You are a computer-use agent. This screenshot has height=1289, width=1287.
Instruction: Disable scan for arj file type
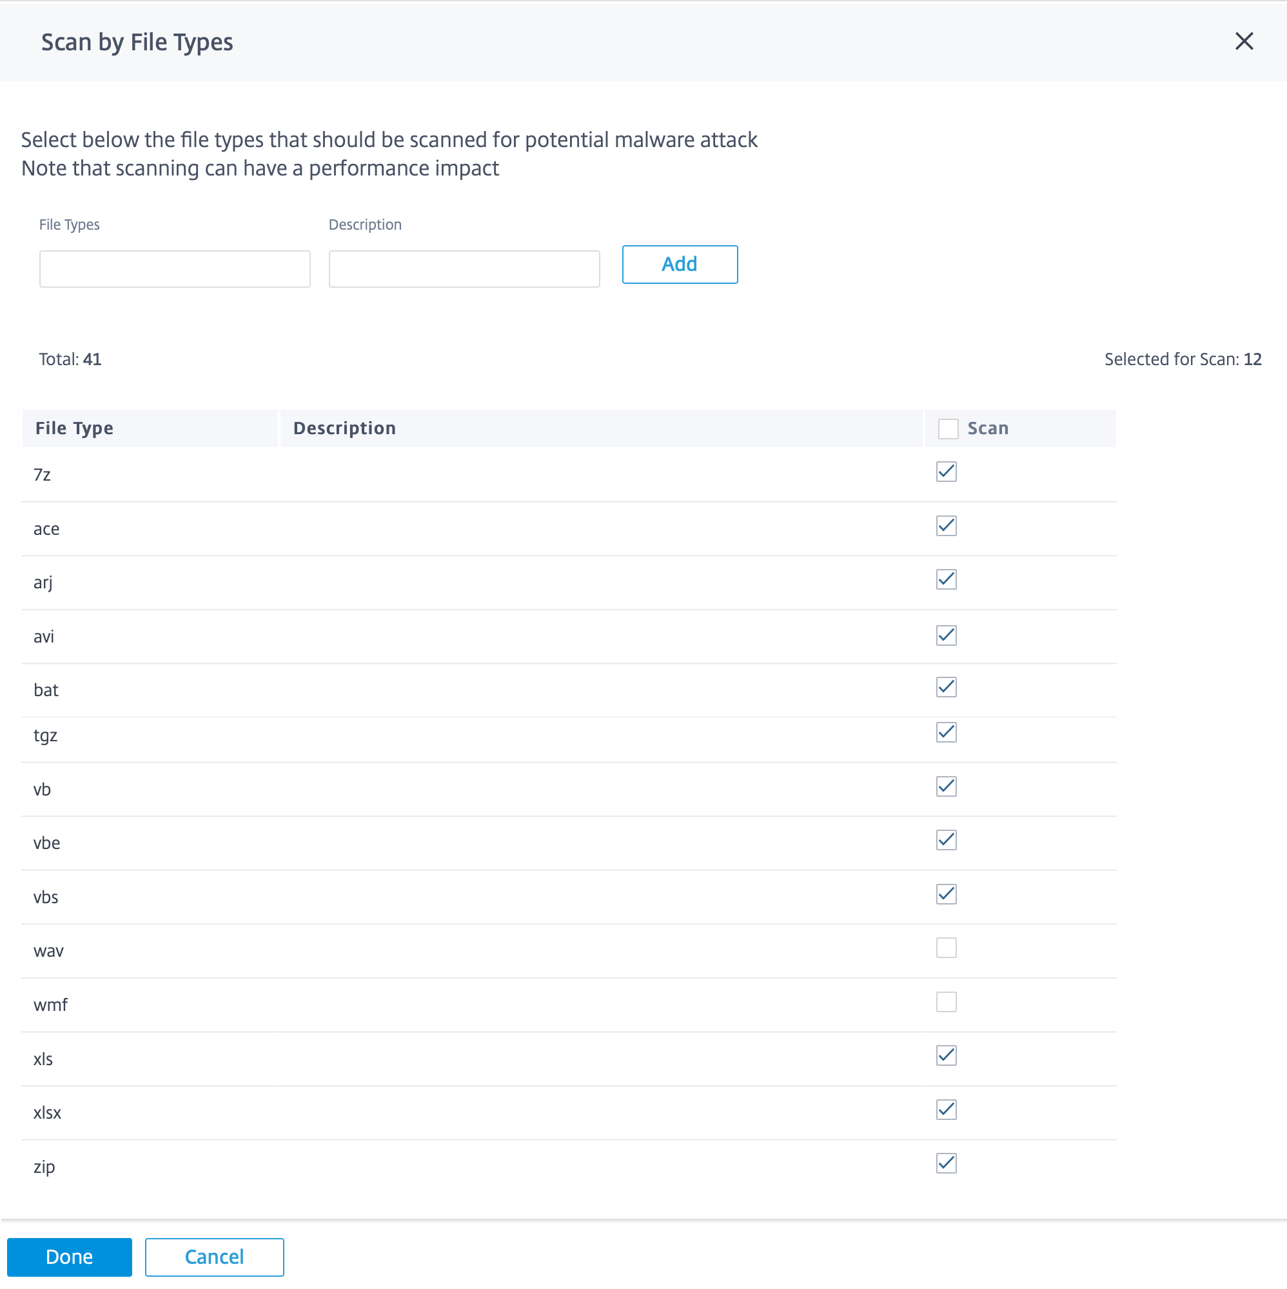coord(945,579)
